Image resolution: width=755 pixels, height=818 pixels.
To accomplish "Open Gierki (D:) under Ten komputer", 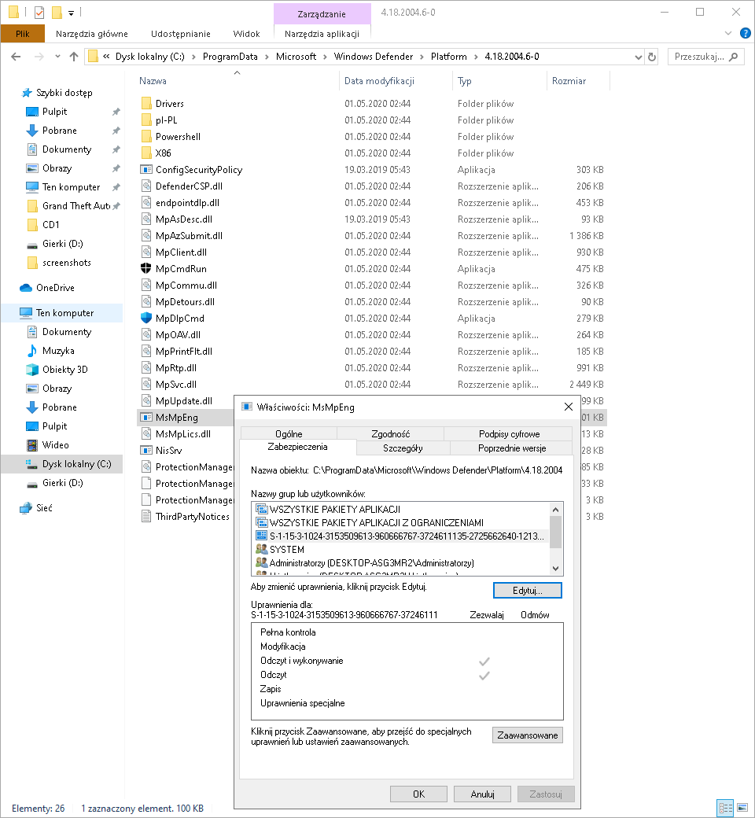I will tap(55, 483).
